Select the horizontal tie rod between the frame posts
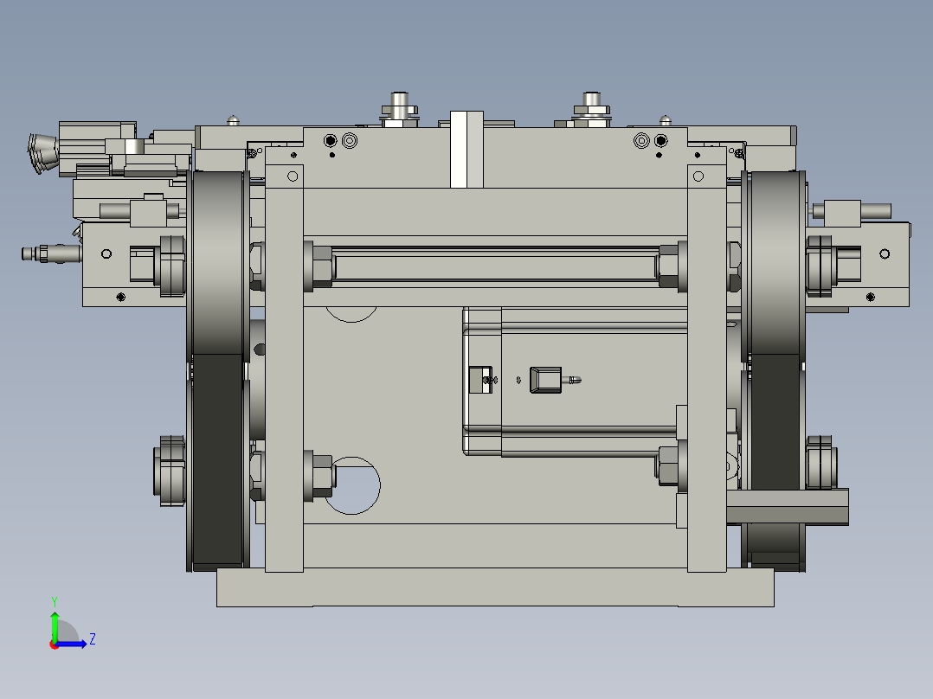The width and height of the screenshot is (933, 699). 495,266
